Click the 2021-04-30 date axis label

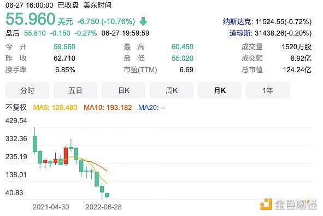pyautogui.click(x=51, y=207)
